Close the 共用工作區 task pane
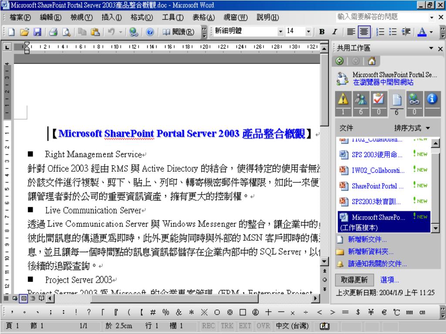The image size is (446, 334). pyautogui.click(x=440, y=49)
